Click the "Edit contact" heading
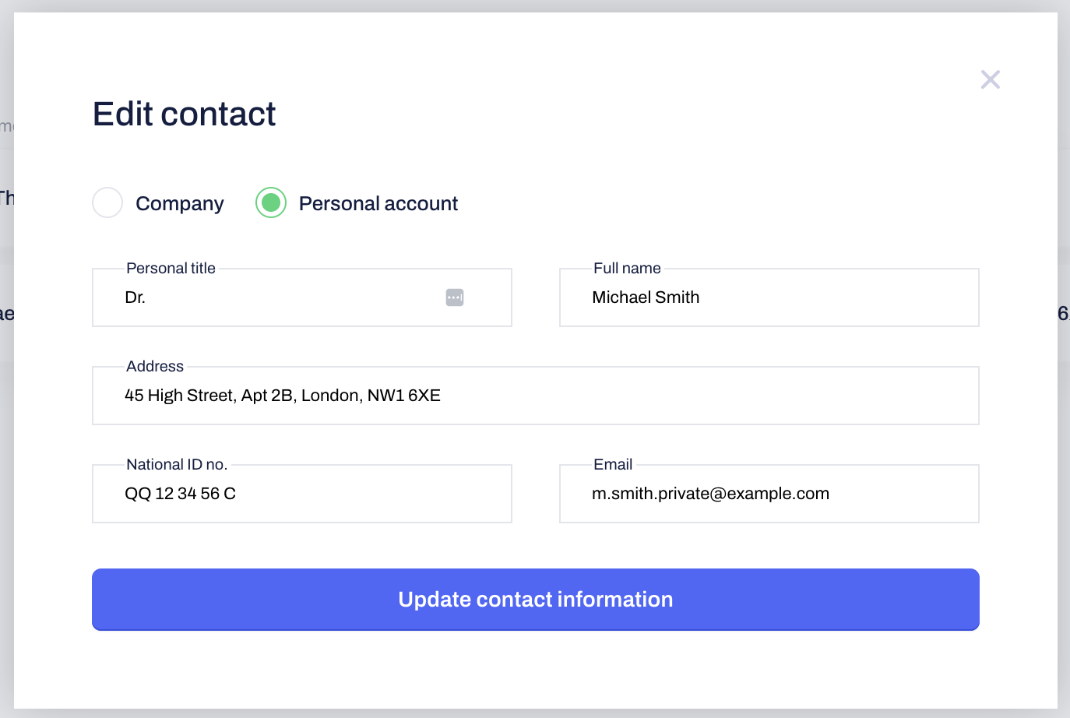The image size is (1070, 718). pos(184,114)
